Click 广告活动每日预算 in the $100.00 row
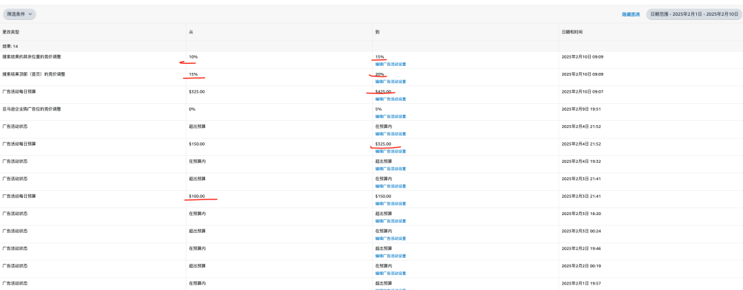The image size is (743, 290). 19,196
